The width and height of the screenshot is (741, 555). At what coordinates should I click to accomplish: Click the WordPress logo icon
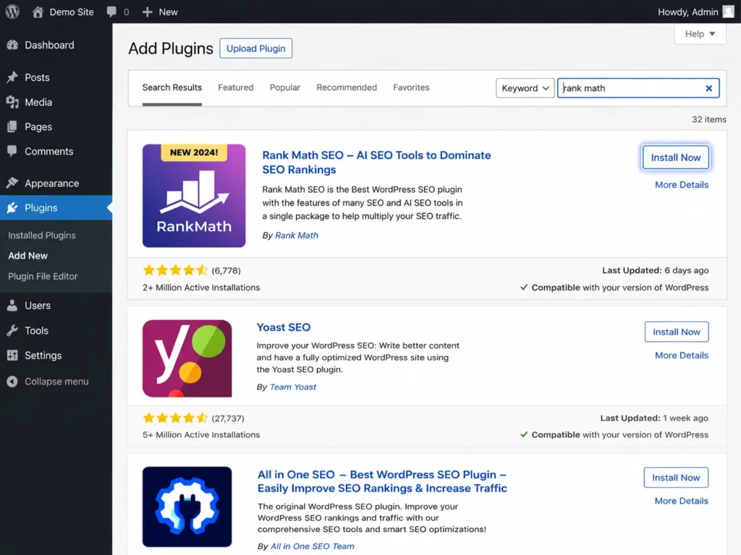(12, 12)
